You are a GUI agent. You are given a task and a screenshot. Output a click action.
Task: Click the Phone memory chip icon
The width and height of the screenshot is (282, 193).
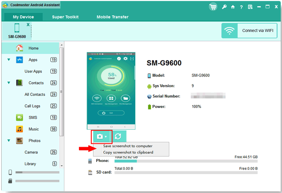coord(90,161)
